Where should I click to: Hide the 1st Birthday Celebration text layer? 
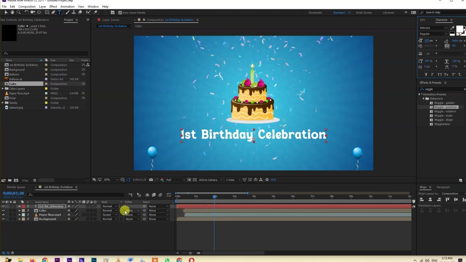[x=3, y=206]
